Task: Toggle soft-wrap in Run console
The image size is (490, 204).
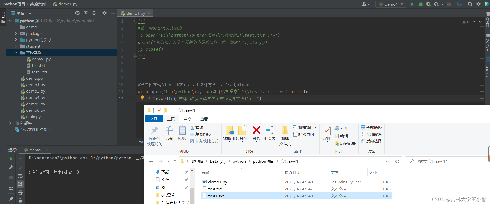Action: pos(20,176)
